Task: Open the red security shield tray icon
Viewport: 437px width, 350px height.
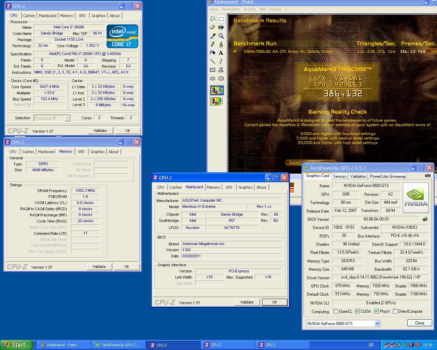Action: pyautogui.click(x=418, y=345)
